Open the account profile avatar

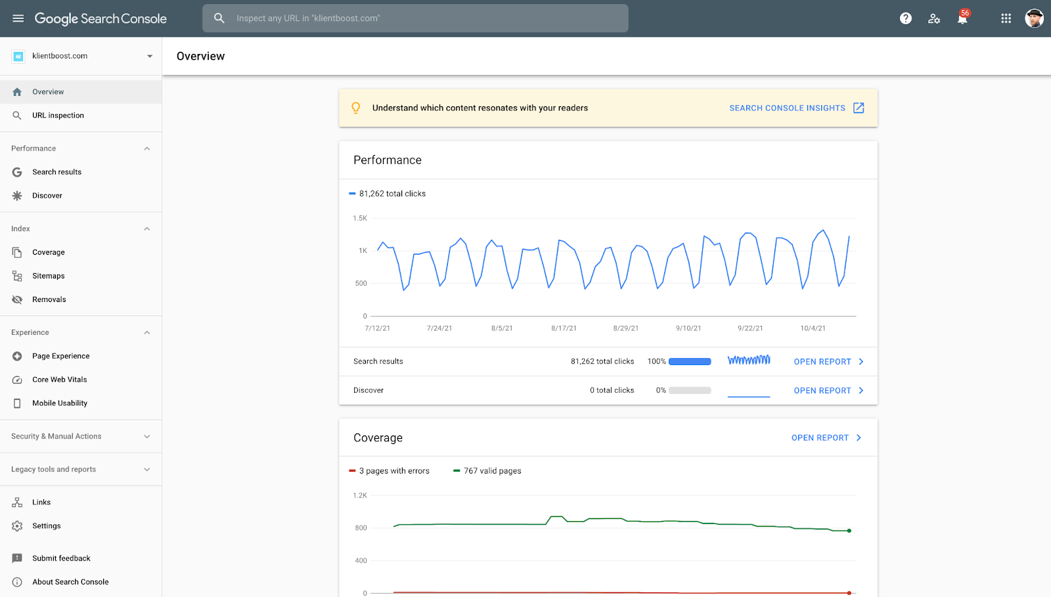(x=1034, y=18)
